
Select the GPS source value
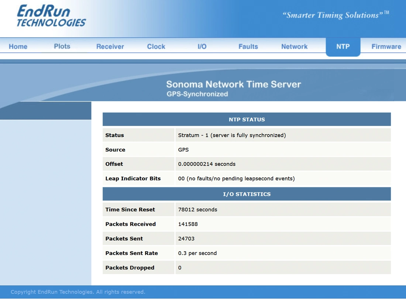point(183,150)
